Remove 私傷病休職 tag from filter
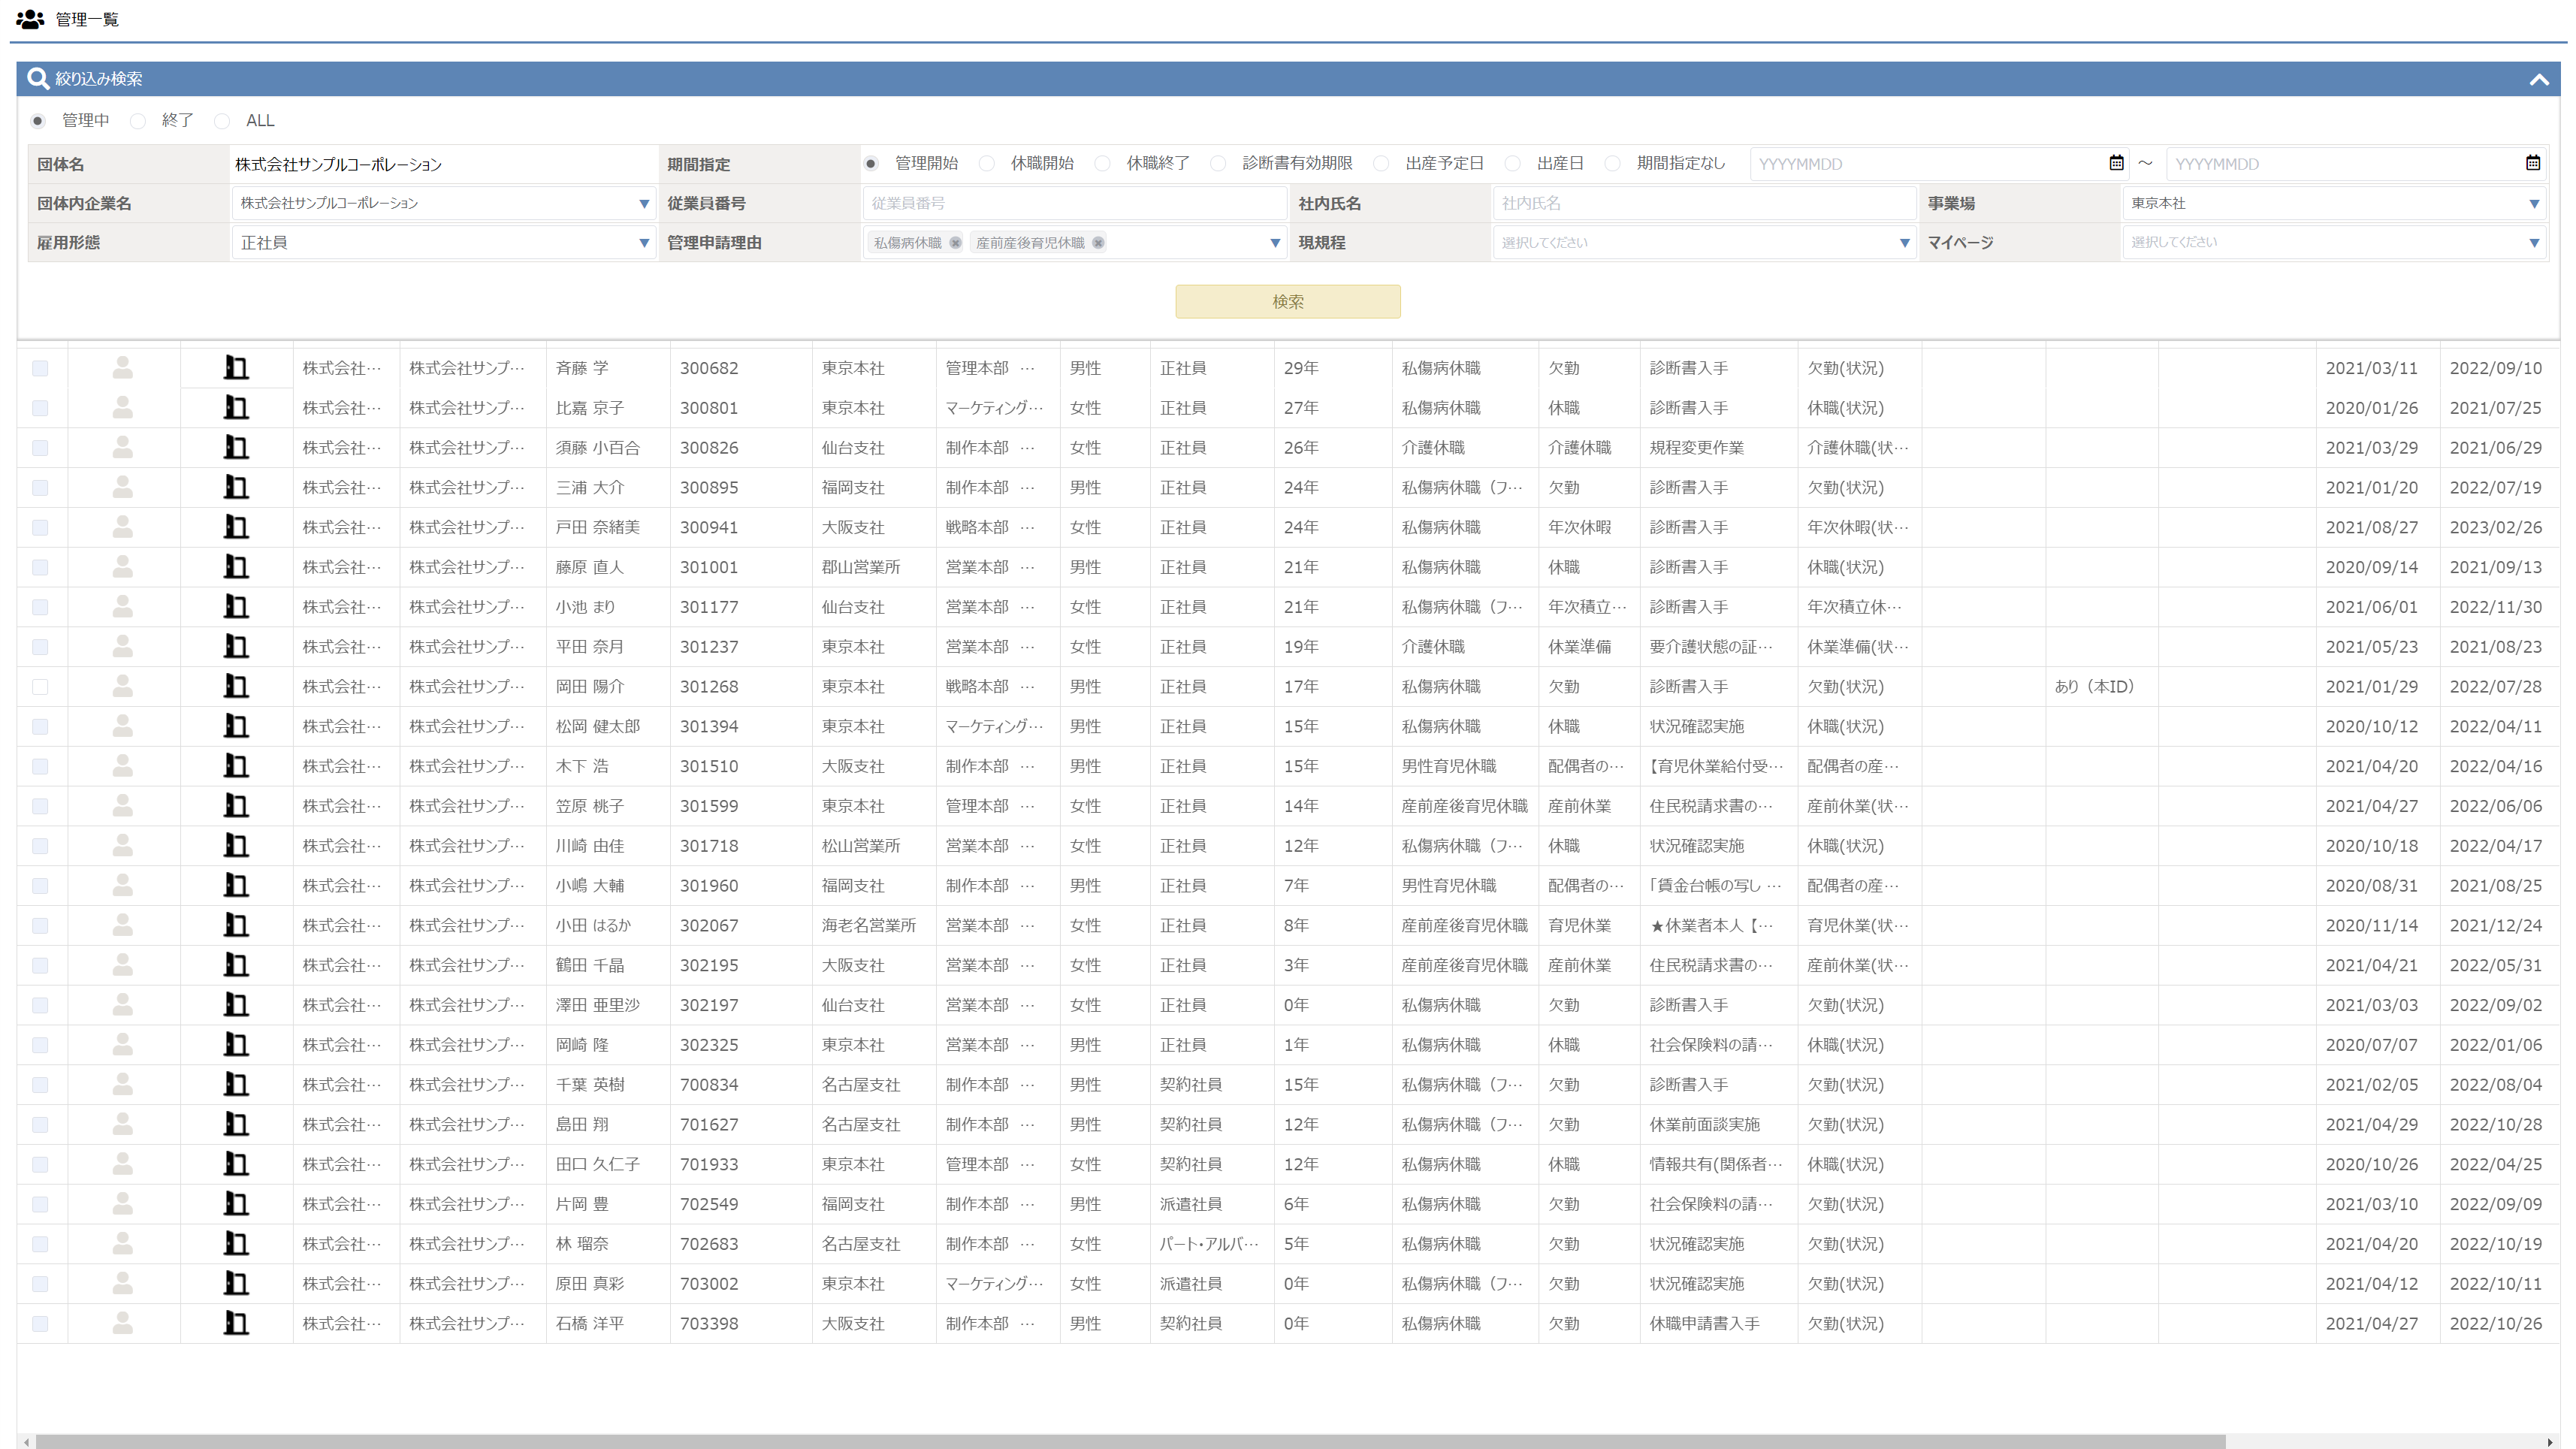The height and width of the screenshot is (1449, 2576). click(x=955, y=243)
